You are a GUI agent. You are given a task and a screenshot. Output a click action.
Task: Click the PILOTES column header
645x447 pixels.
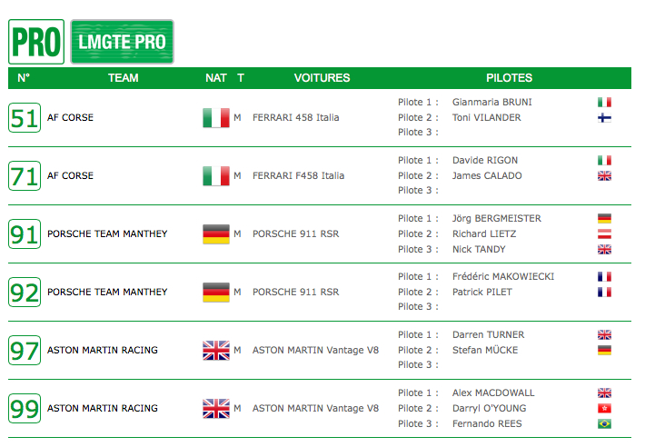(x=510, y=78)
